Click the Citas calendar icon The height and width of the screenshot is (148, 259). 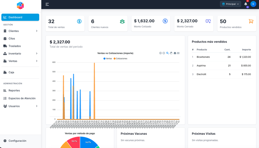click(x=5, y=38)
